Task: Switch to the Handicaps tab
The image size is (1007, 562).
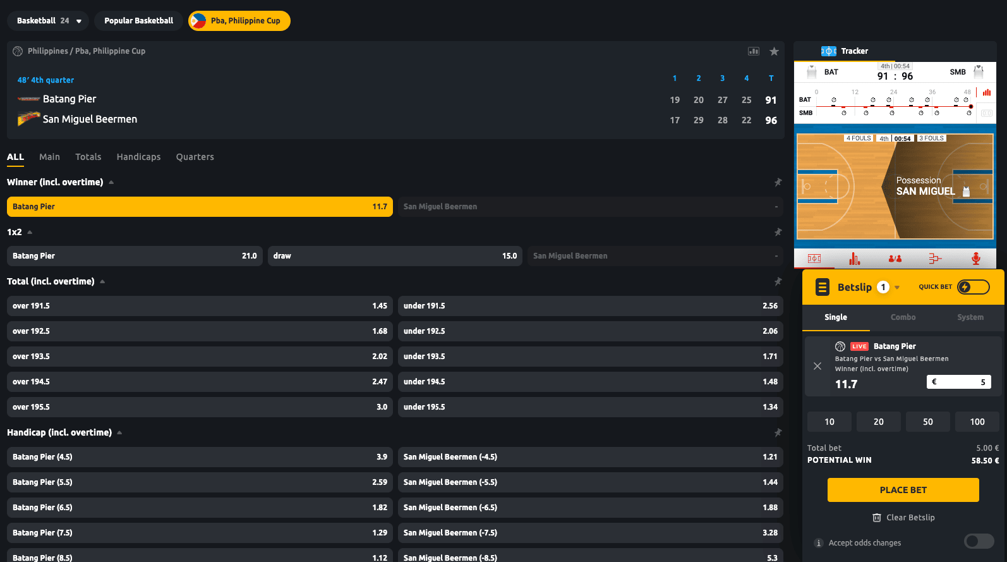Action: [x=138, y=157]
